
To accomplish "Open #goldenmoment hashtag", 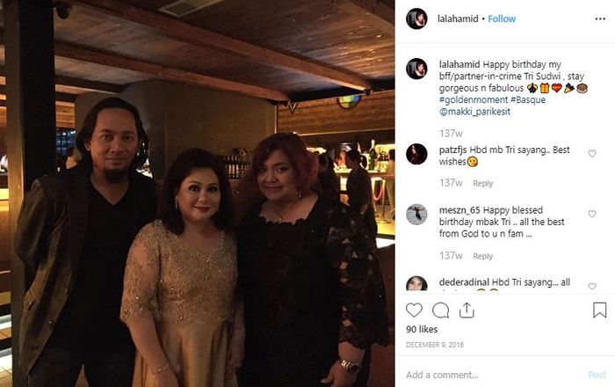I will click(x=474, y=99).
